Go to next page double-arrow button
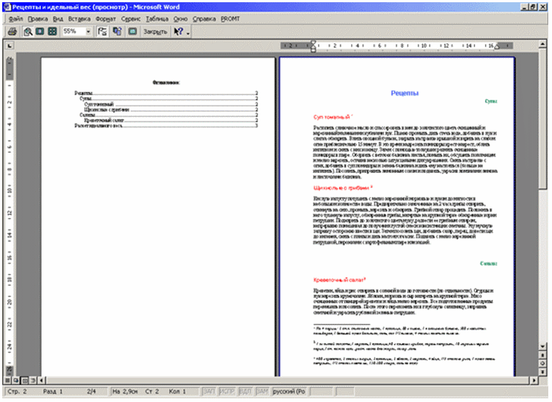Viewport: 552px width, 402px height. [542, 371]
